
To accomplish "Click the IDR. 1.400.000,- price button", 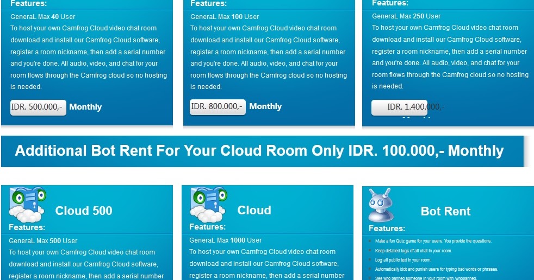I will pyautogui.click(x=399, y=107).
